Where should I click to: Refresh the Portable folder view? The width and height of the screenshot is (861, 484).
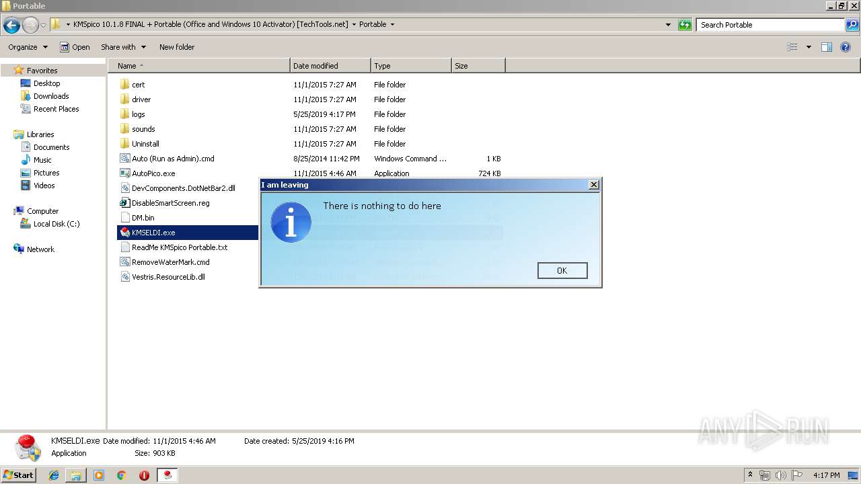(x=685, y=25)
